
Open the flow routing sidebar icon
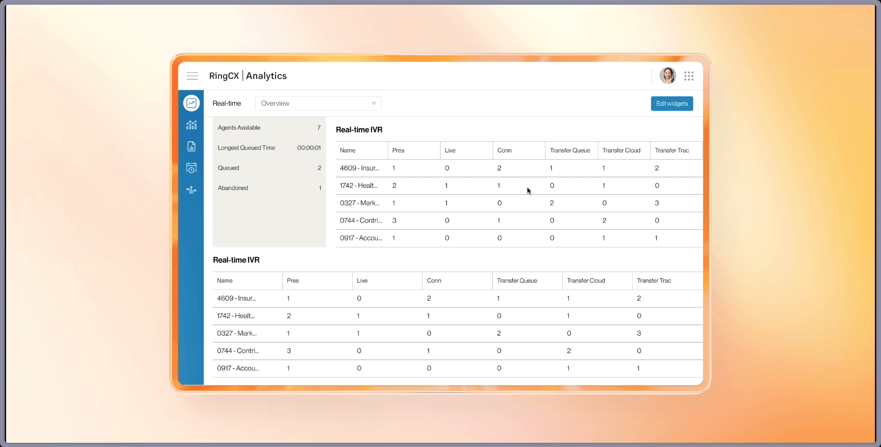191,190
